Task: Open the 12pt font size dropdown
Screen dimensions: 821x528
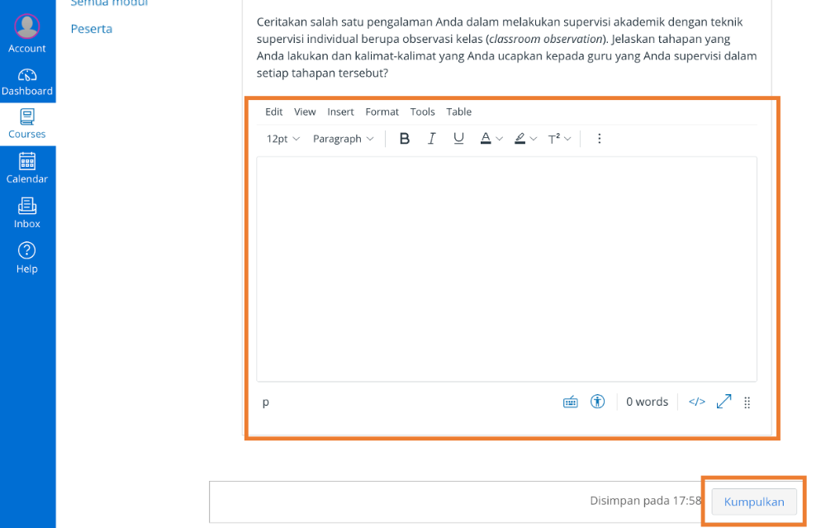Action: tap(282, 139)
